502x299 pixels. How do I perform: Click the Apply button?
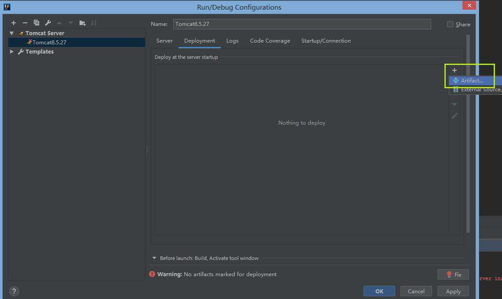pos(453,292)
